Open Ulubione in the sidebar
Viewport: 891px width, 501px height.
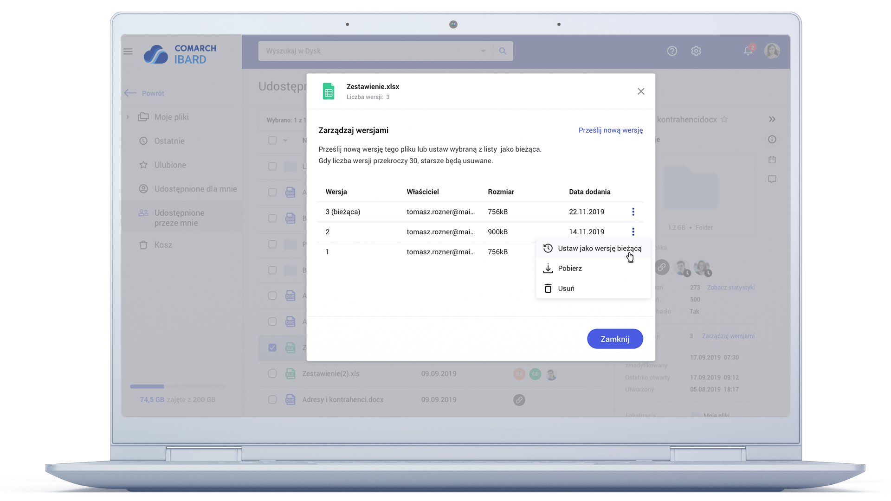pos(182,165)
